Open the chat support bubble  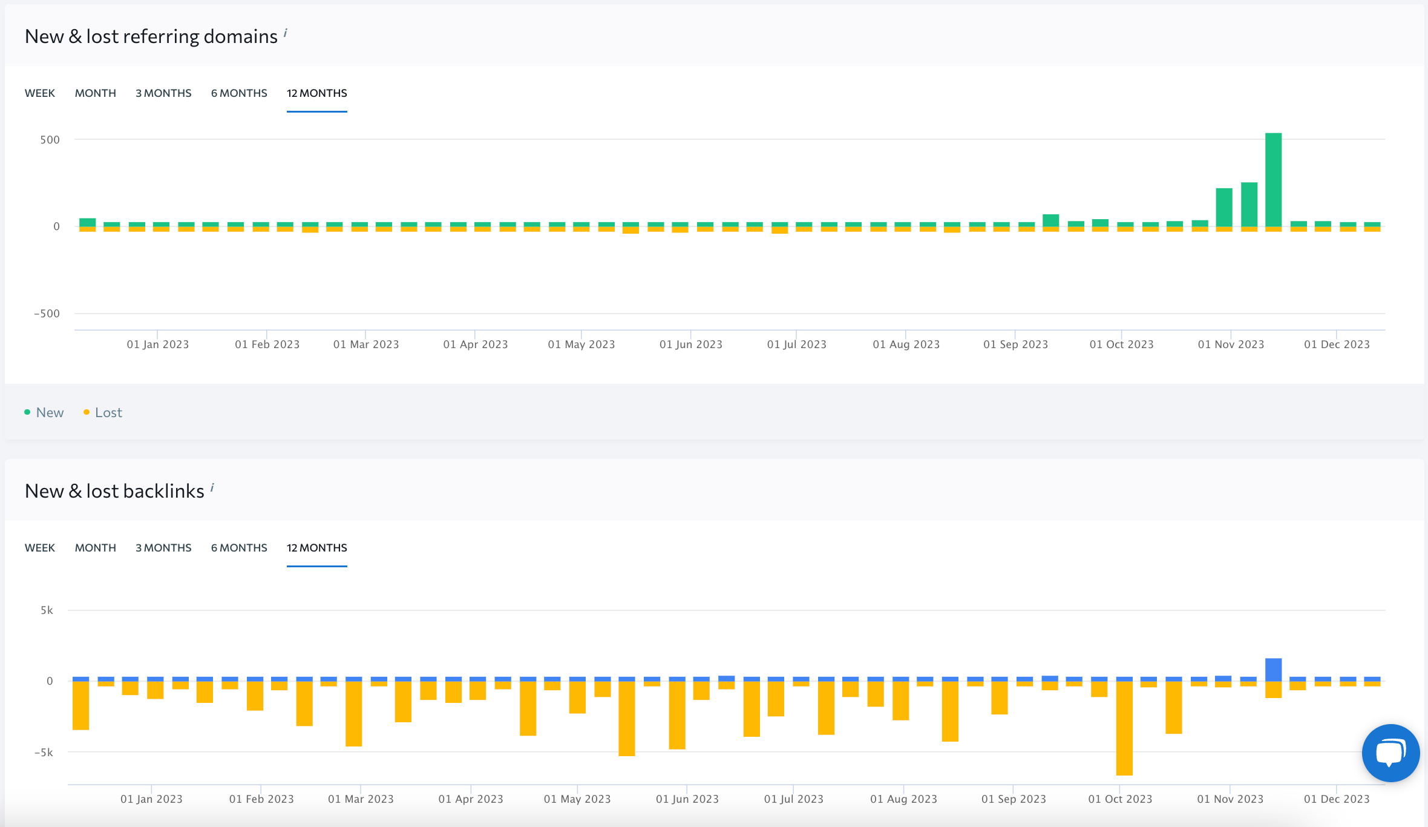click(x=1390, y=753)
